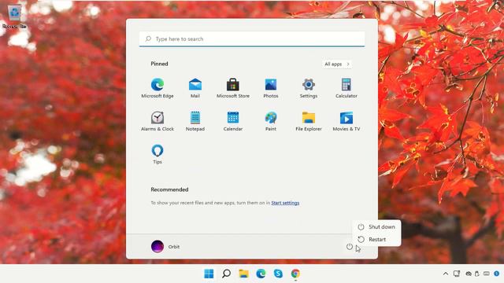The height and width of the screenshot is (283, 504).
Task: Open Alarms & Clock app
Action: coord(157,121)
